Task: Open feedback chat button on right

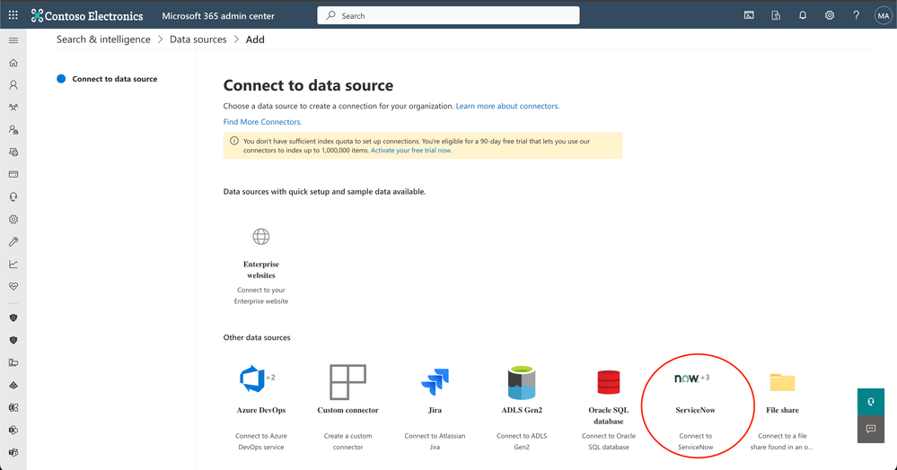Action: (x=871, y=429)
